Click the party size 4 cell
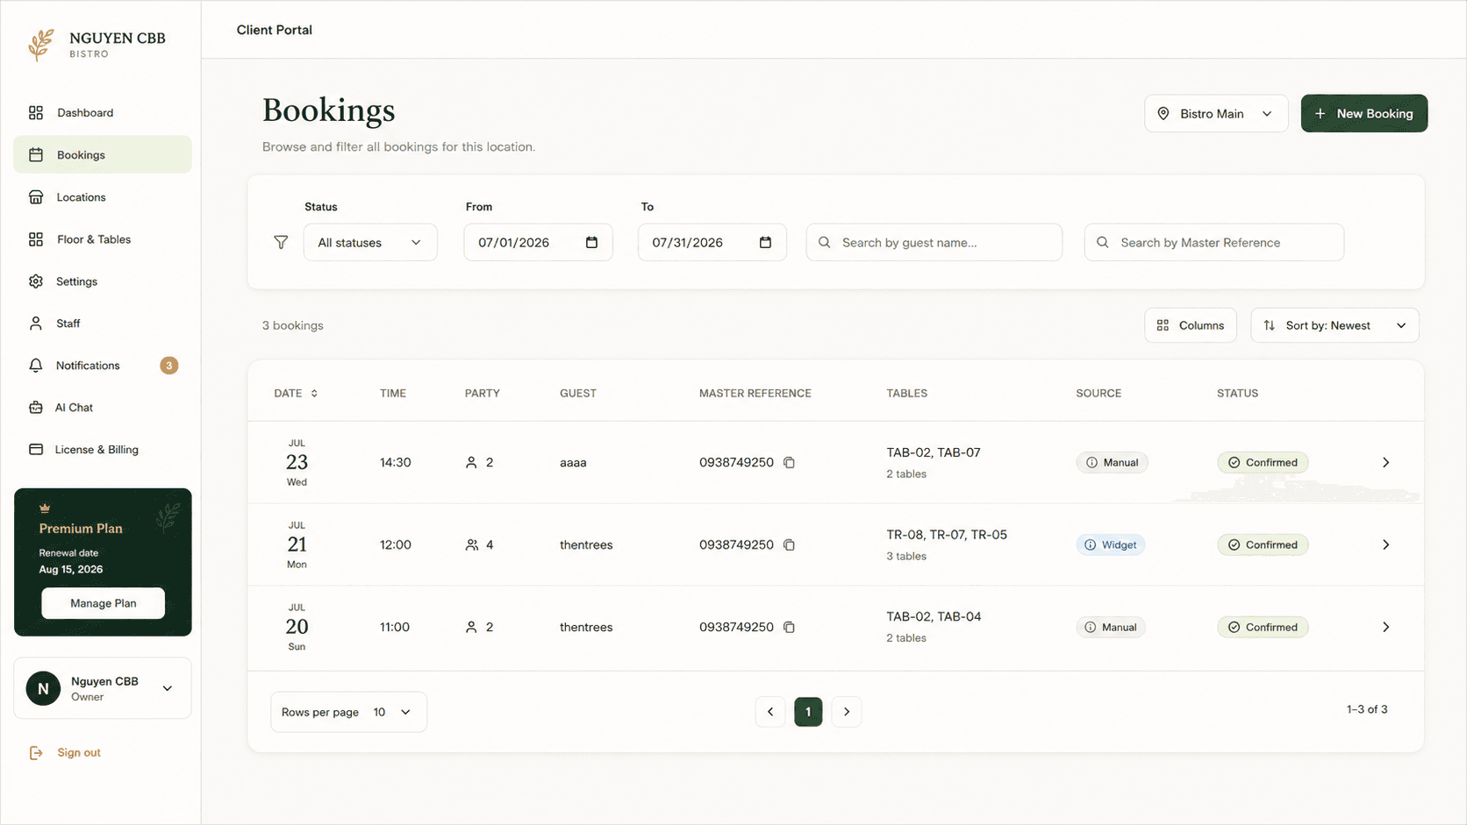The width and height of the screenshot is (1467, 825). click(x=479, y=545)
